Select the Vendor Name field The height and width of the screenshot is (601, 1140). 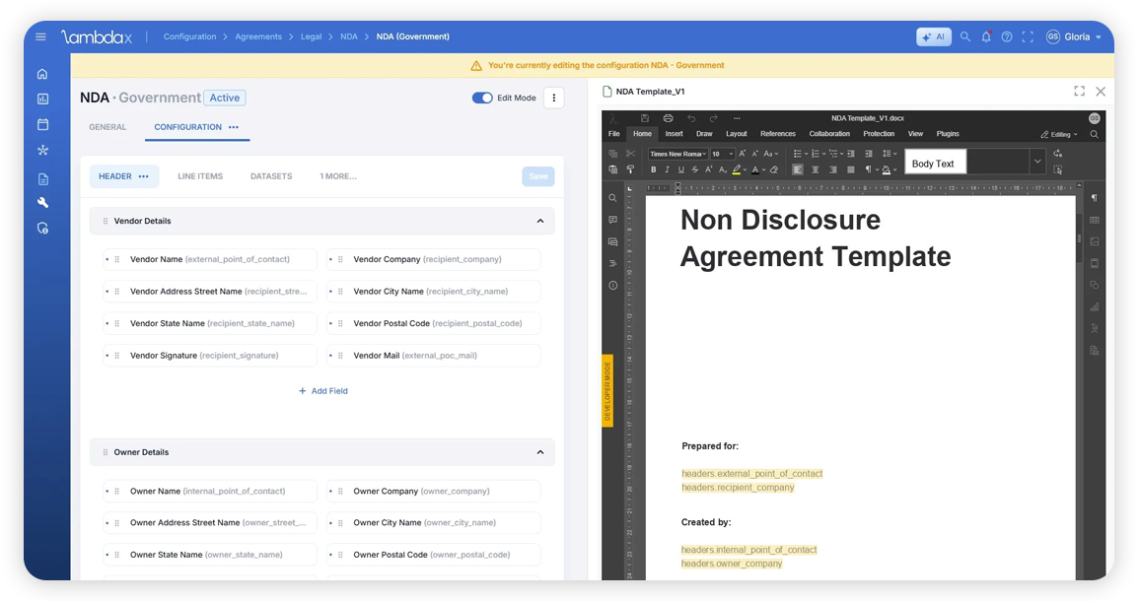click(210, 259)
